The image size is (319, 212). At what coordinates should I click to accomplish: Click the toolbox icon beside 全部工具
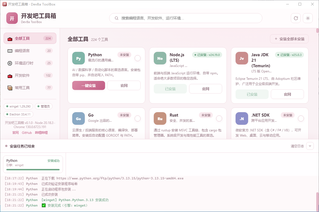point(10,39)
